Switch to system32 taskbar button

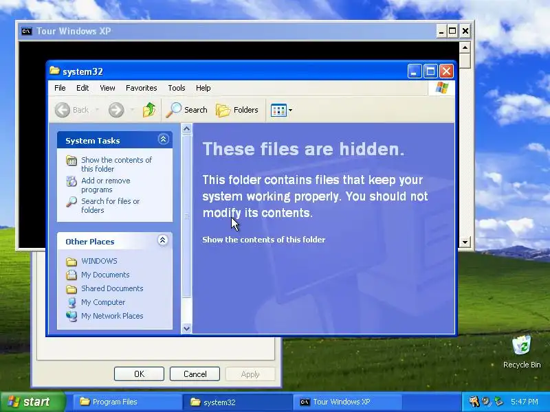pos(237,402)
